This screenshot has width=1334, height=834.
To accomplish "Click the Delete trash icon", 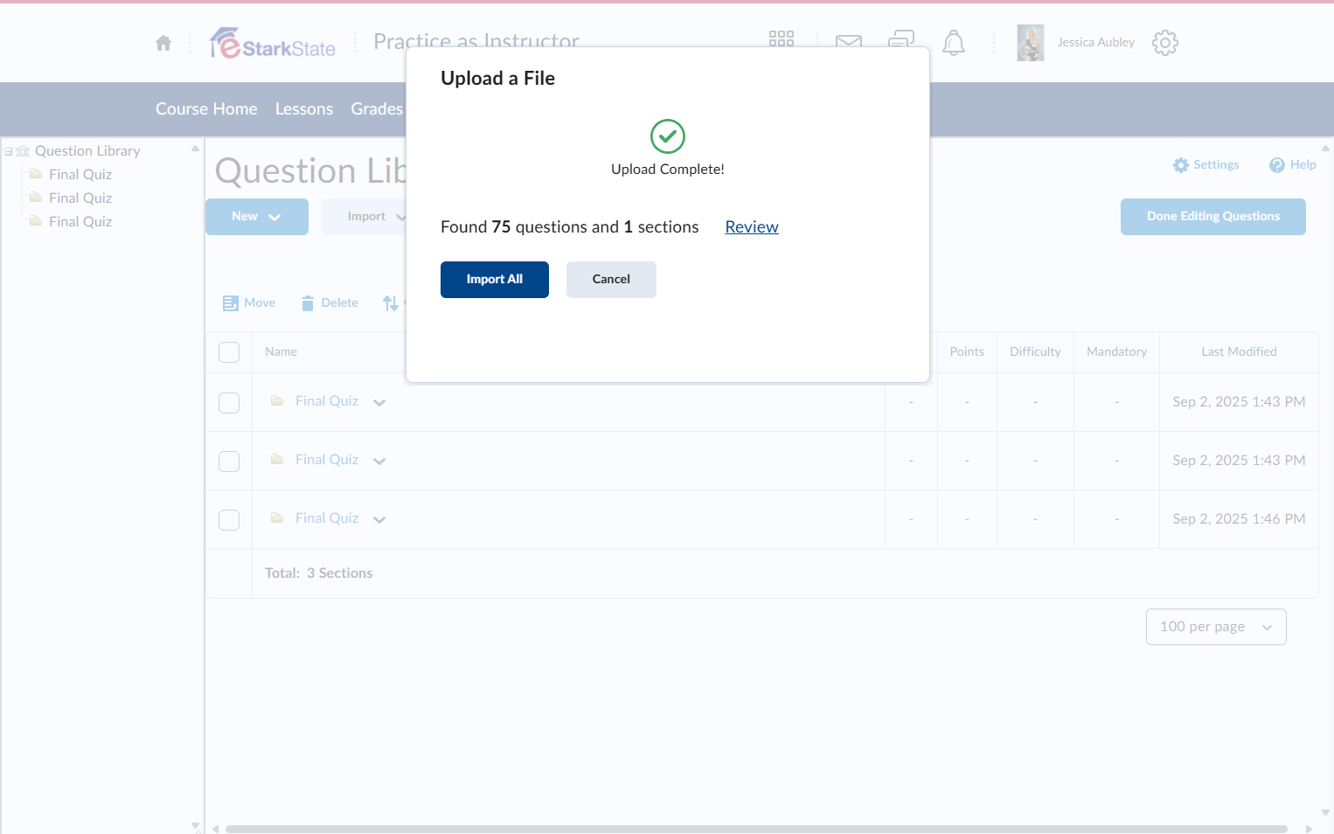I will click(308, 303).
